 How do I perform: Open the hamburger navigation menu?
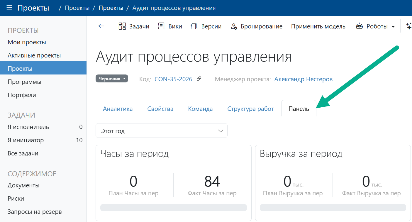(x=9, y=8)
